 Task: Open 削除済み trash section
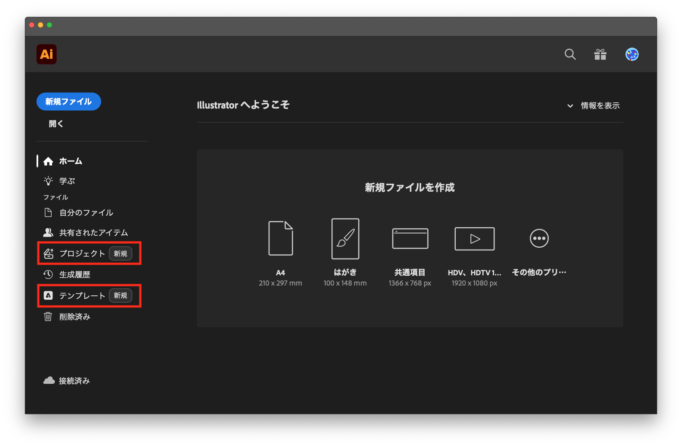tap(74, 317)
